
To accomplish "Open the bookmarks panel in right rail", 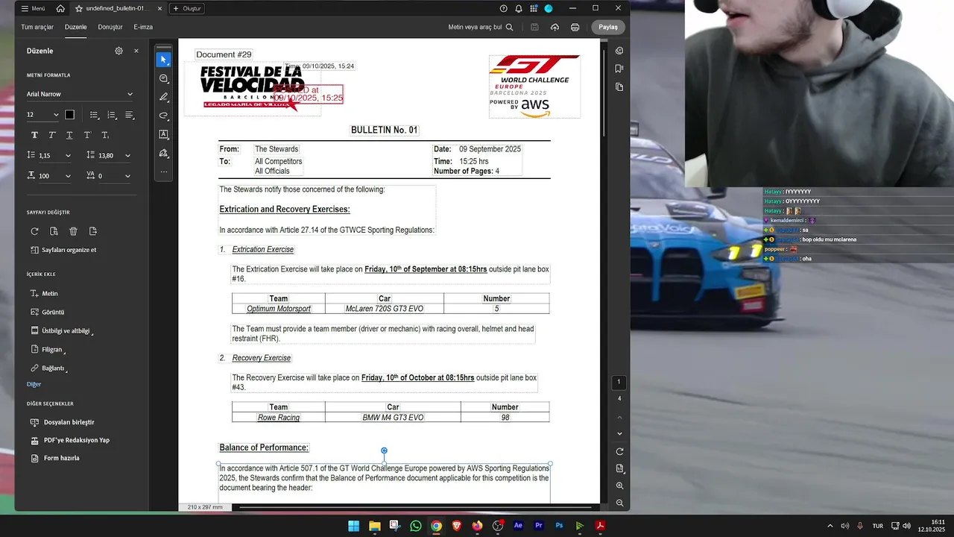I will [619, 69].
